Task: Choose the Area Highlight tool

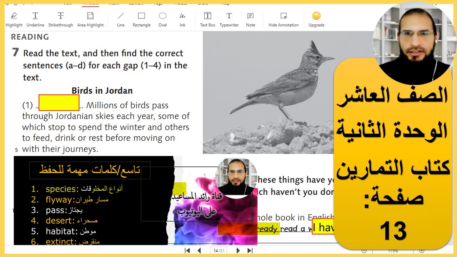Action: [90, 20]
